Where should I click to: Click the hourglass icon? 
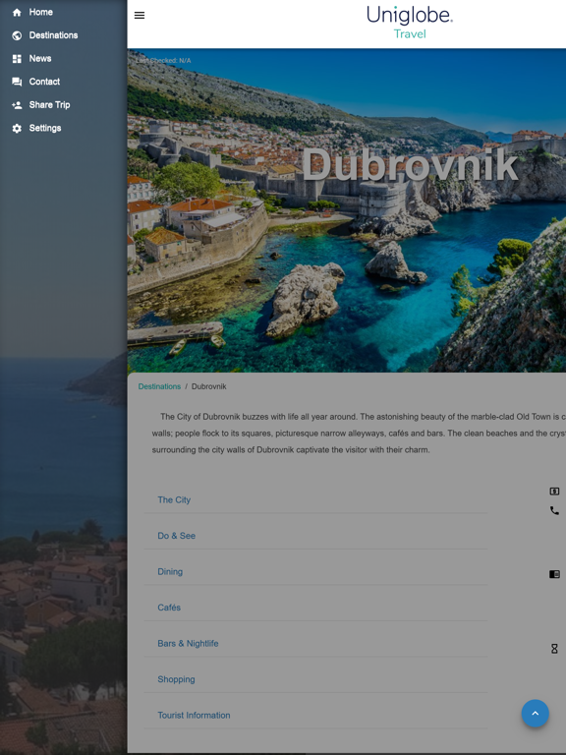pos(554,649)
